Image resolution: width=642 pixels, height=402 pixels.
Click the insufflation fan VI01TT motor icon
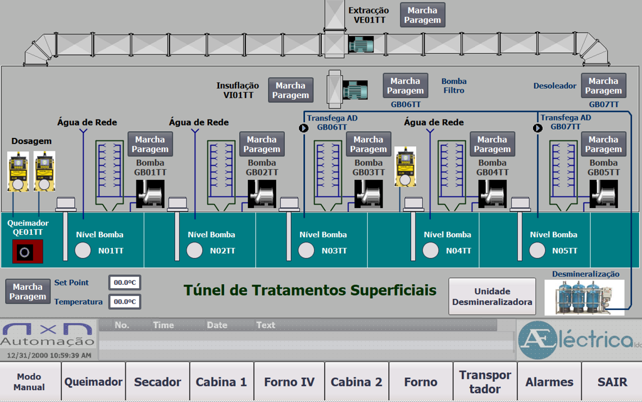(355, 90)
